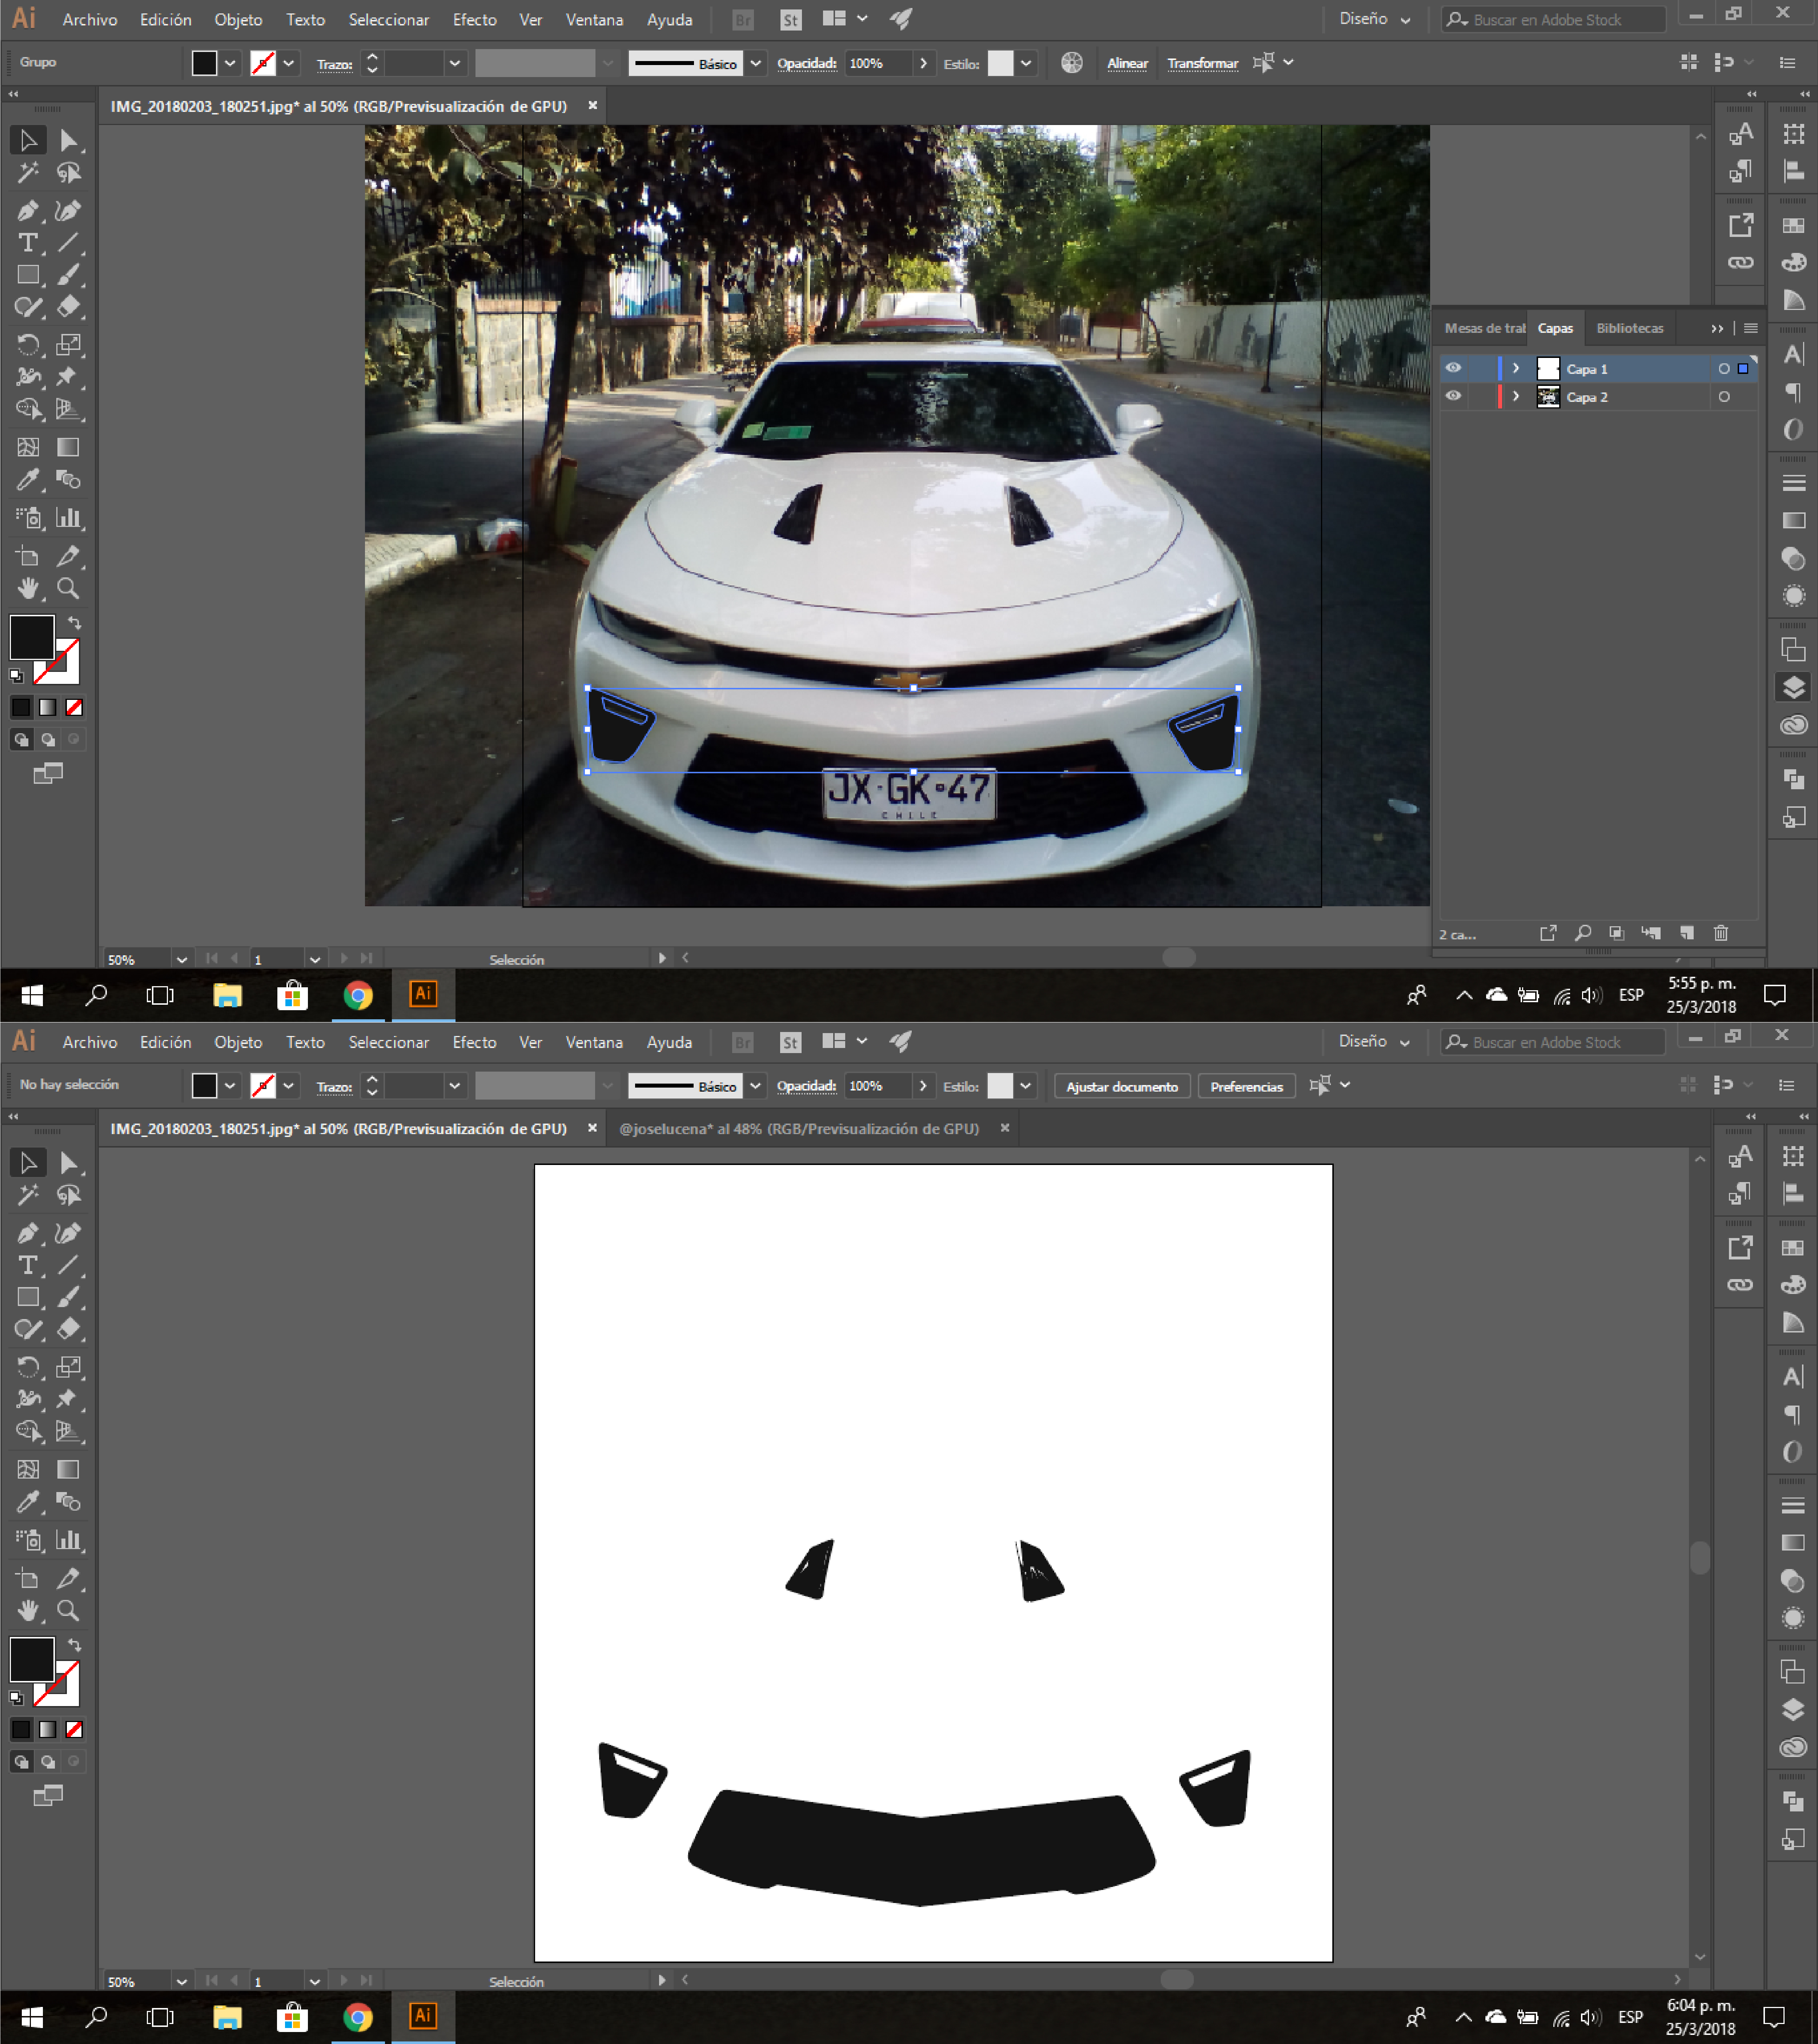Switch to the Bibliotecas panel tab

coord(1630,329)
